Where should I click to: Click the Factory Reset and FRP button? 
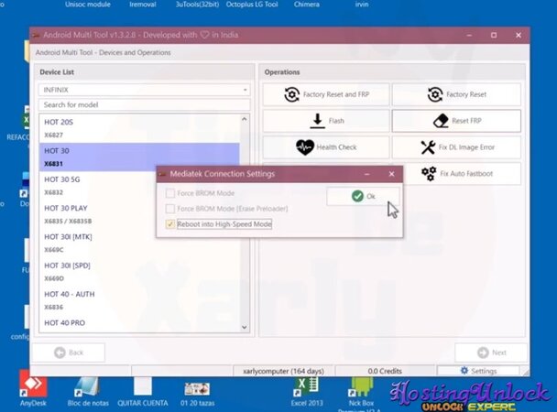(x=325, y=94)
